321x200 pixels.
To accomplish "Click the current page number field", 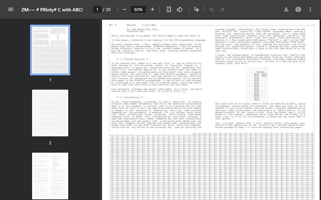I will click(97, 9).
